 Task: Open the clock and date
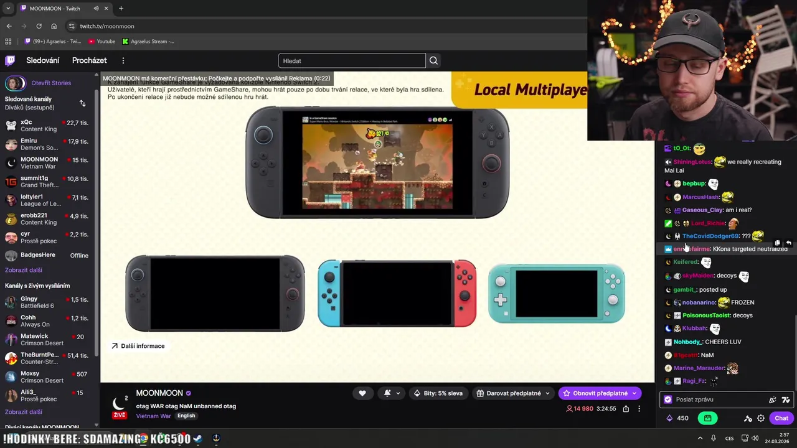777,438
